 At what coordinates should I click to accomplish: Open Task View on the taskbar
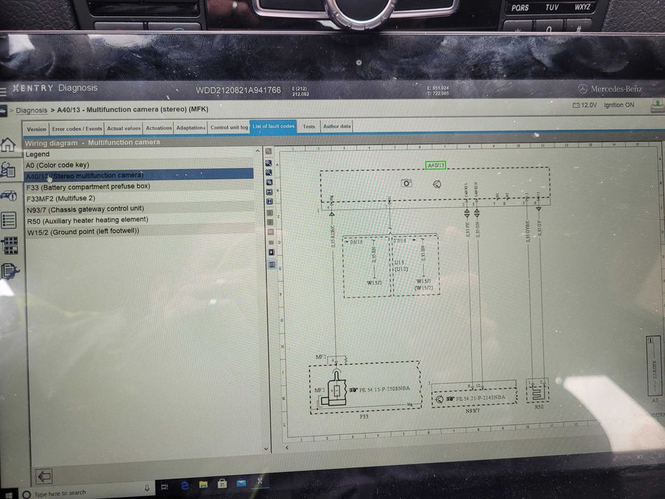click(x=164, y=486)
